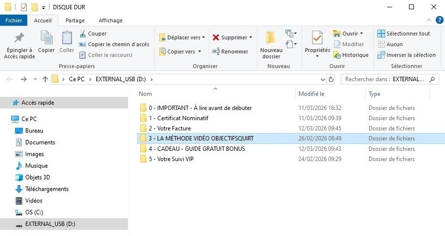Screen dimensions: 445x236
Task: Create a folder with the Nouveau dossier icon
Action: pyautogui.click(x=271, y=38)
